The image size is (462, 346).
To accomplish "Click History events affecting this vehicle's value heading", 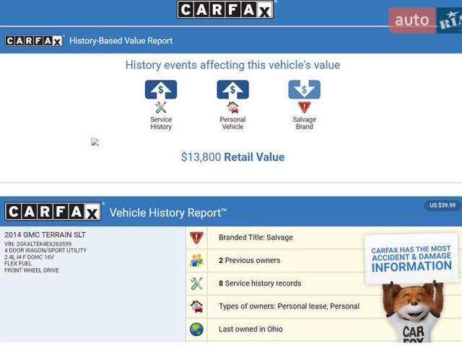I will [232, 65].
